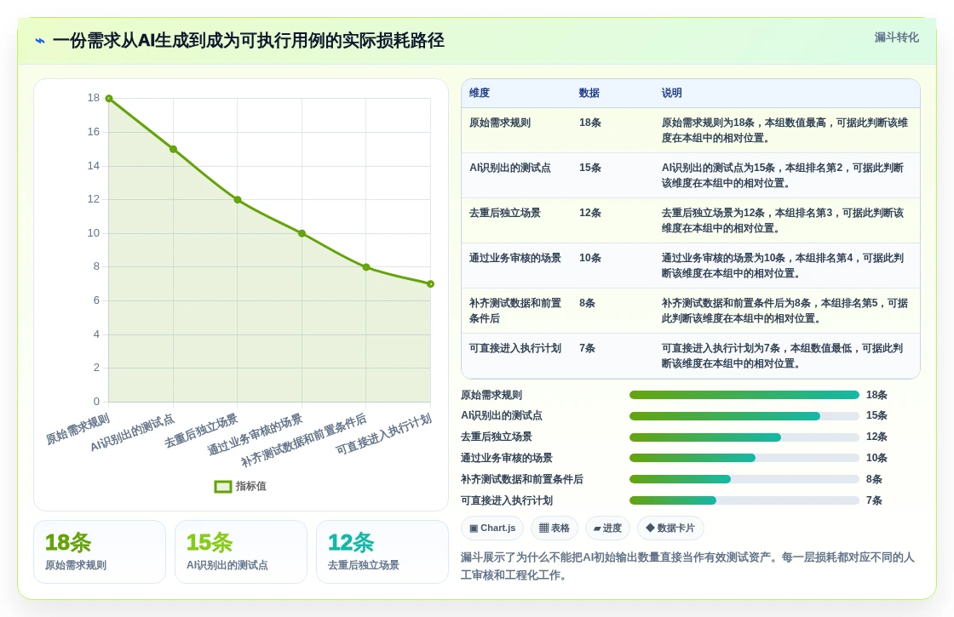Click the chart point at value 10
The image size is (954, 617).
click(302, 233)
